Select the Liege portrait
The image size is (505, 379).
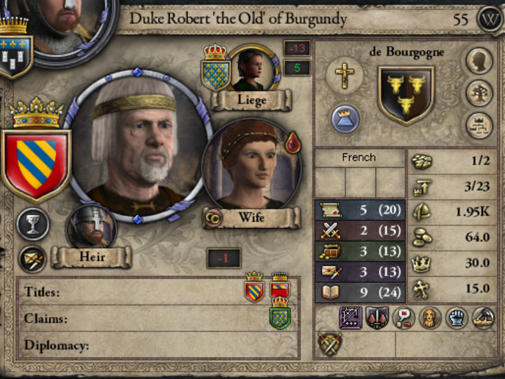coord(251,69)
